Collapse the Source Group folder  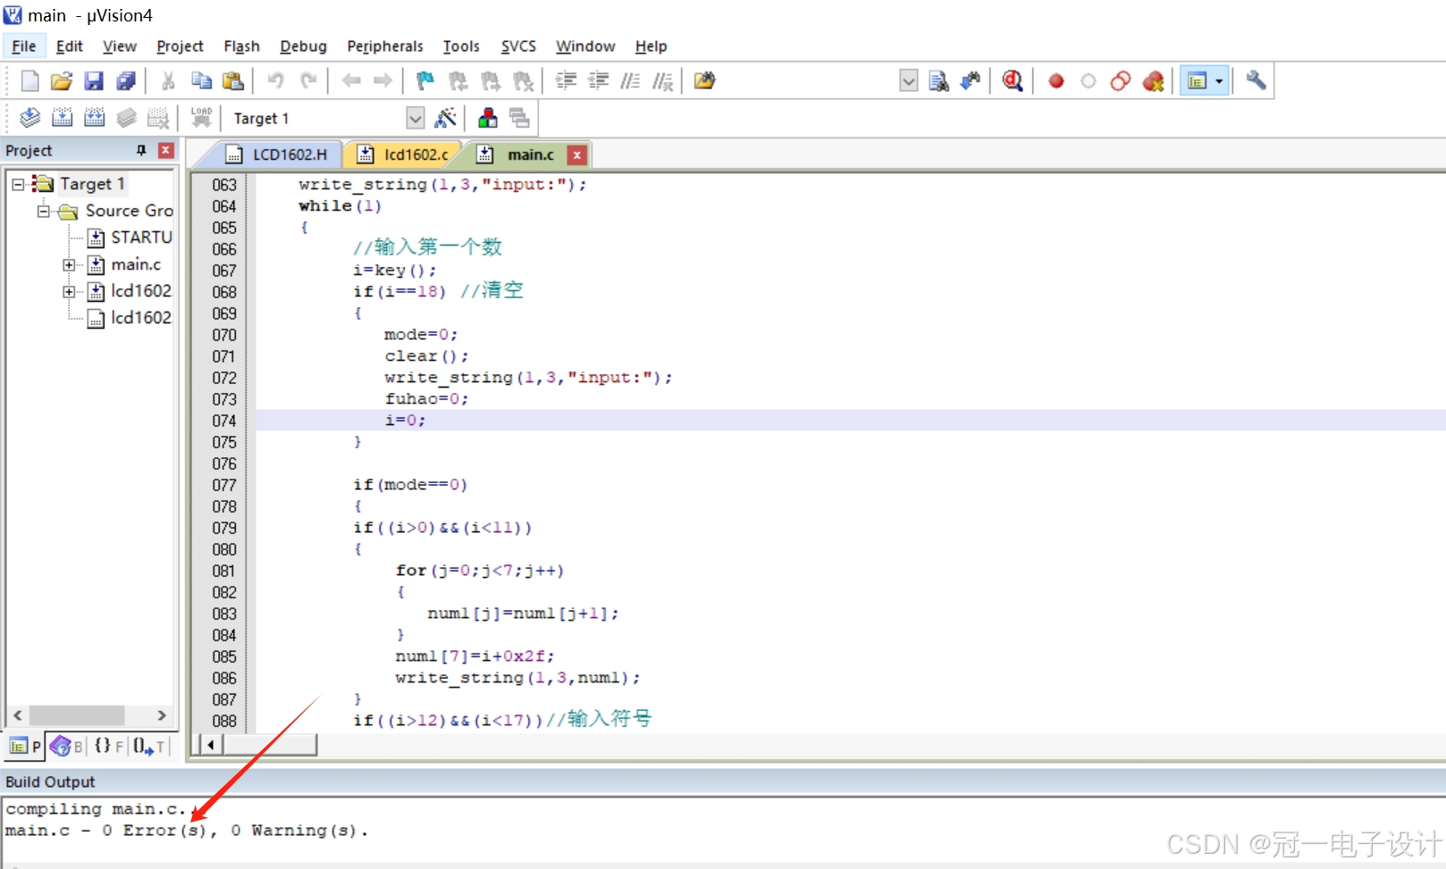[x=43, y=211]
